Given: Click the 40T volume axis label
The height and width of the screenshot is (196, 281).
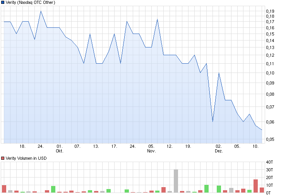Looking at the screenshot, I should coord(269,162).
